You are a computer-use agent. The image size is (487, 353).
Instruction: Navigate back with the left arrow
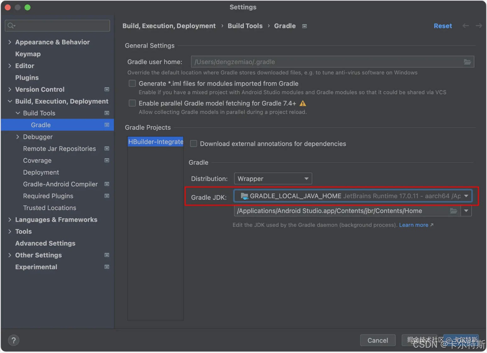click(x=466, y=26)
